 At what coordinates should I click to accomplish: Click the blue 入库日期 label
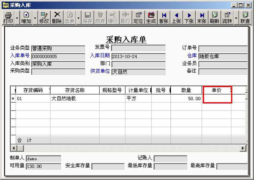[x=100, y=55]
